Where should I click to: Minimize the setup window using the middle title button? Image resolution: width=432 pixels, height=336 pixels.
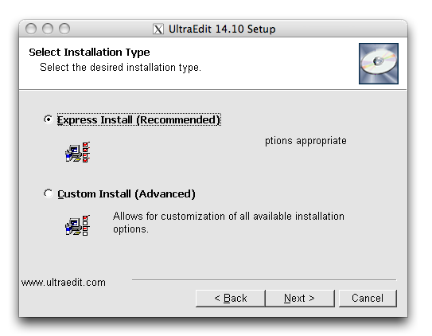coord(48,29)
